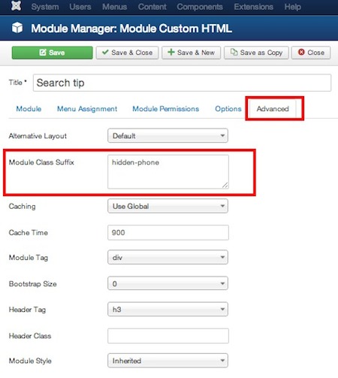Viewport: 338px width, 378px height.
Task: Open the Module Tag dropdown
Action: (x=167, y=257)
